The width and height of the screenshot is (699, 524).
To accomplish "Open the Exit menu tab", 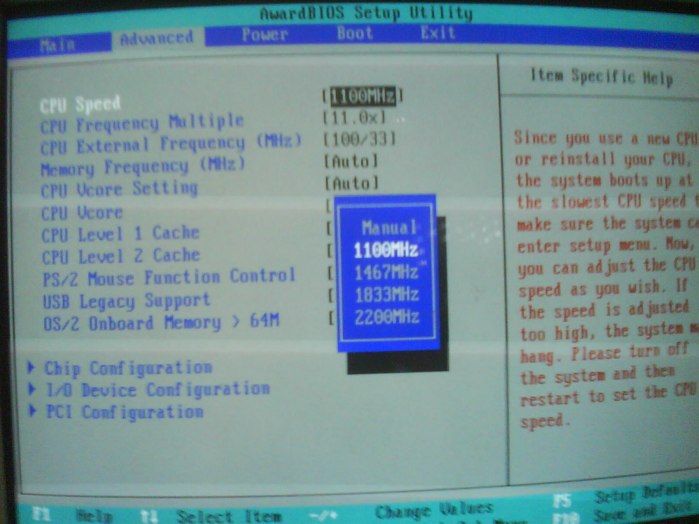I will (438, 33).
